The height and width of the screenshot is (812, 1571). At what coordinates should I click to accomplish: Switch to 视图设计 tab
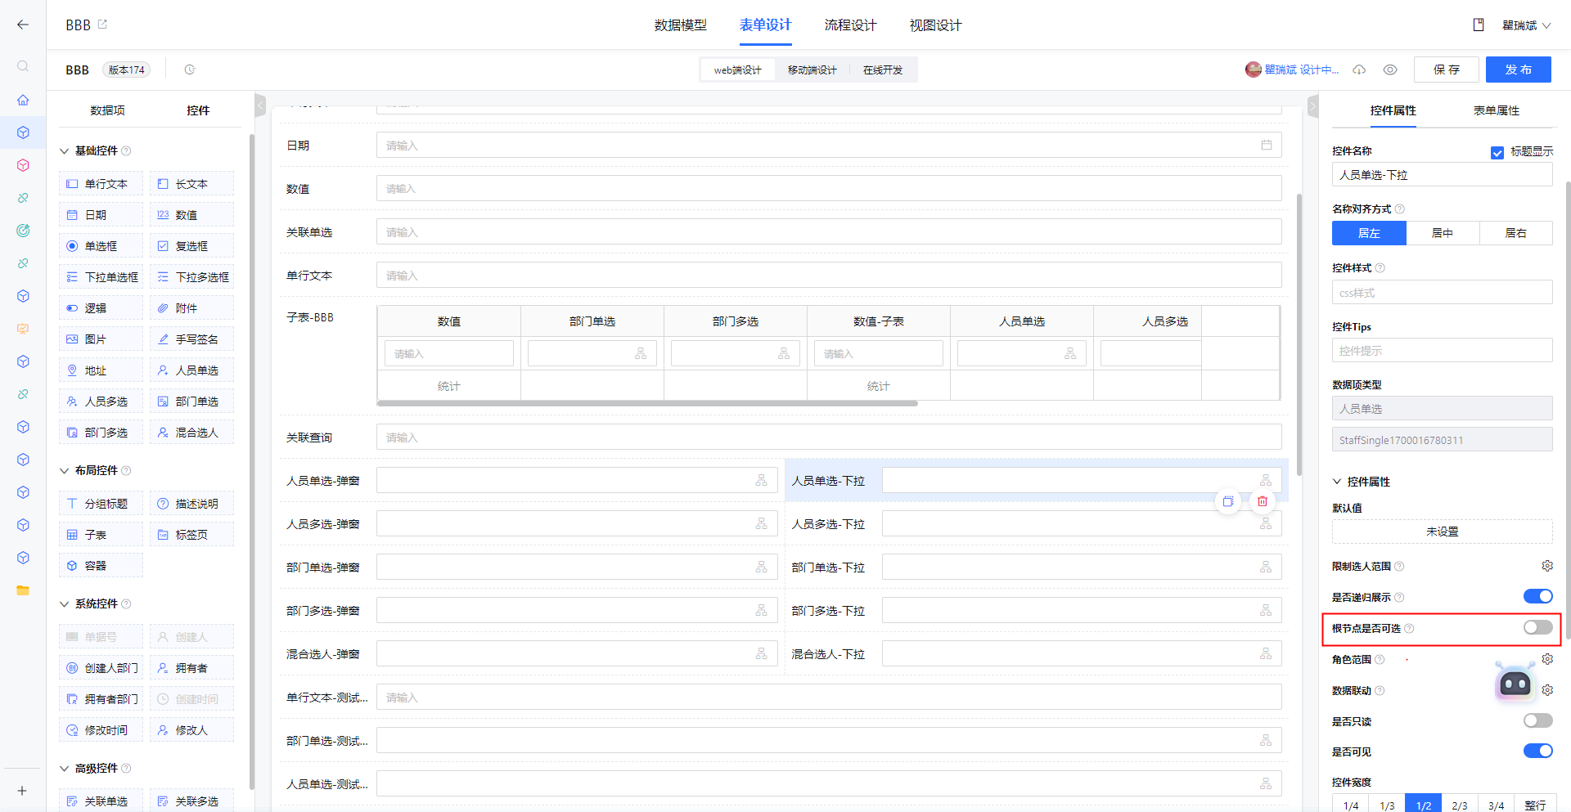pos(936,25)
